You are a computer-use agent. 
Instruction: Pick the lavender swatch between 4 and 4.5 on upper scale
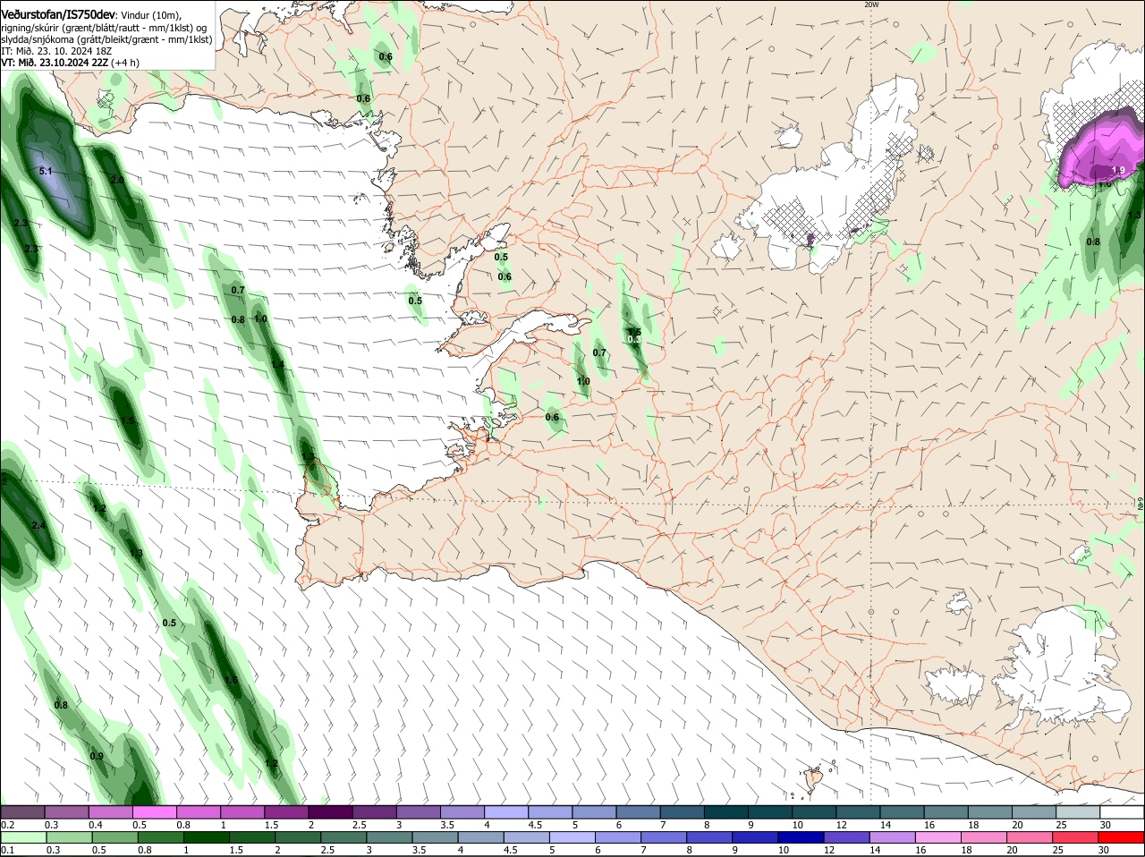[x=506, y=811]
